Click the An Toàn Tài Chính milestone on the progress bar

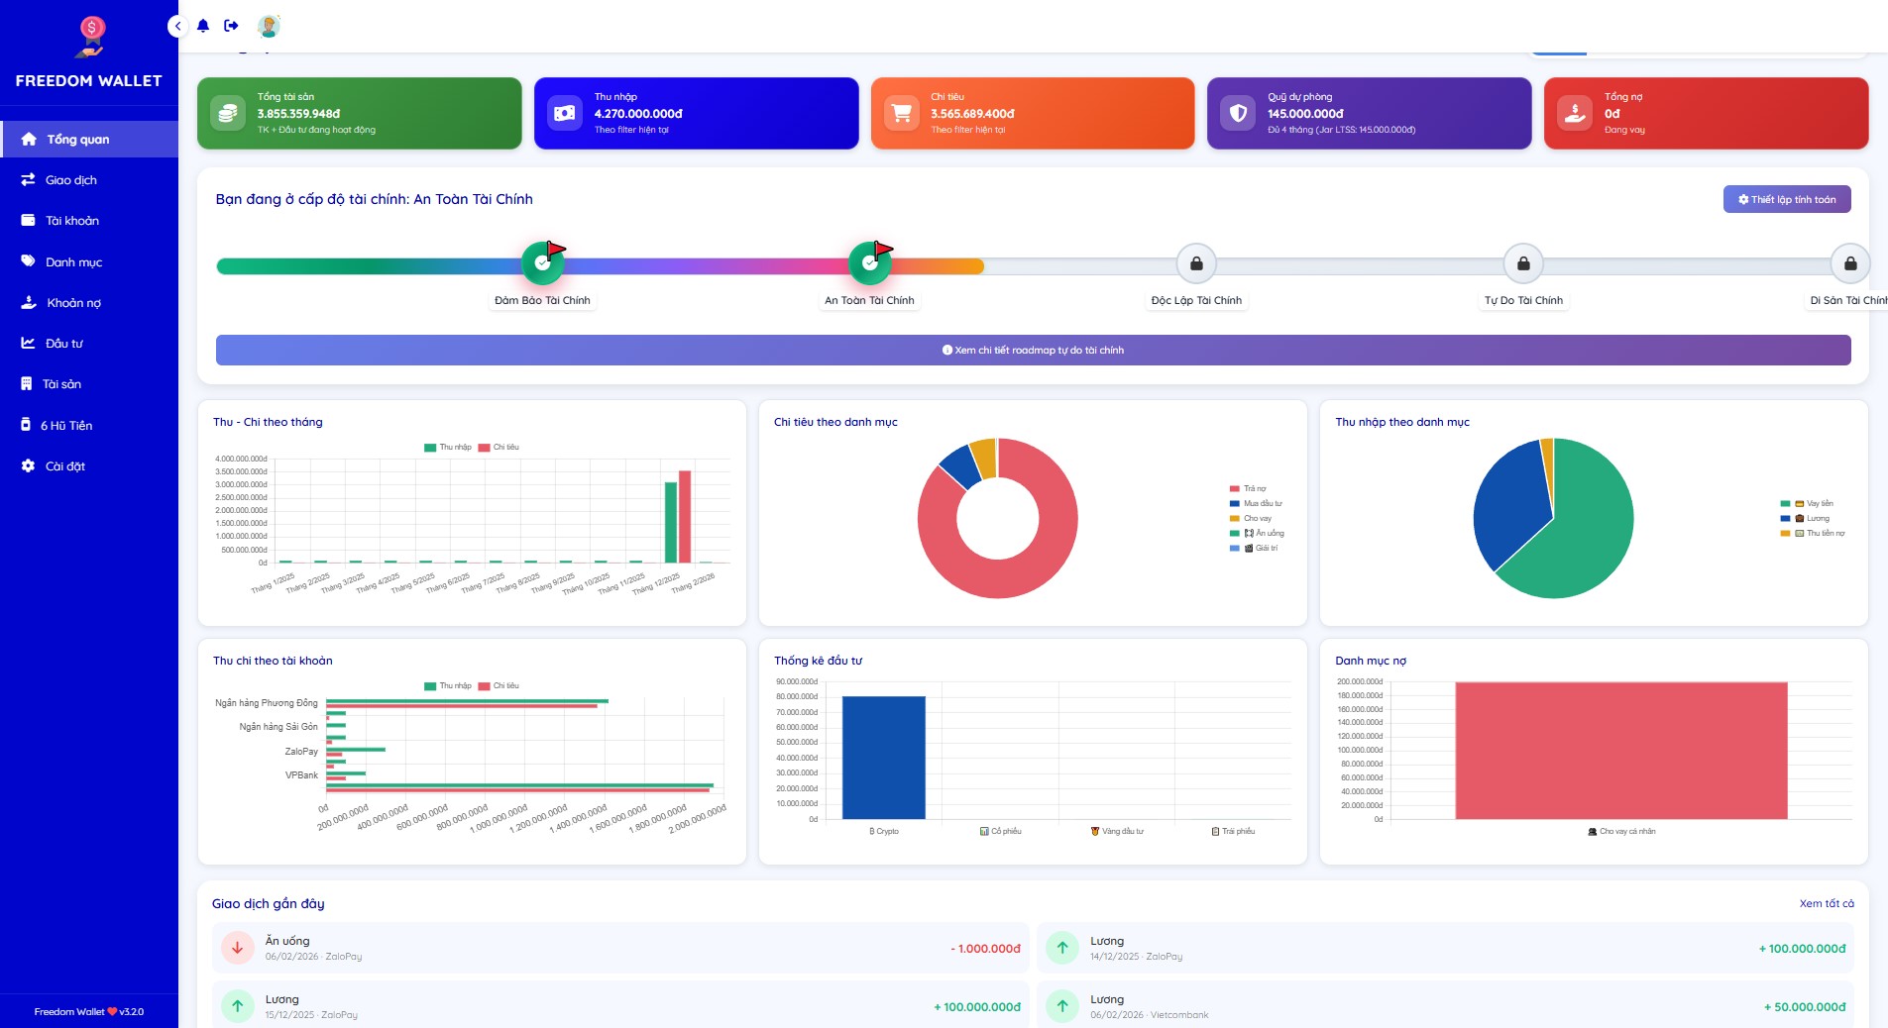pos(869,262)
